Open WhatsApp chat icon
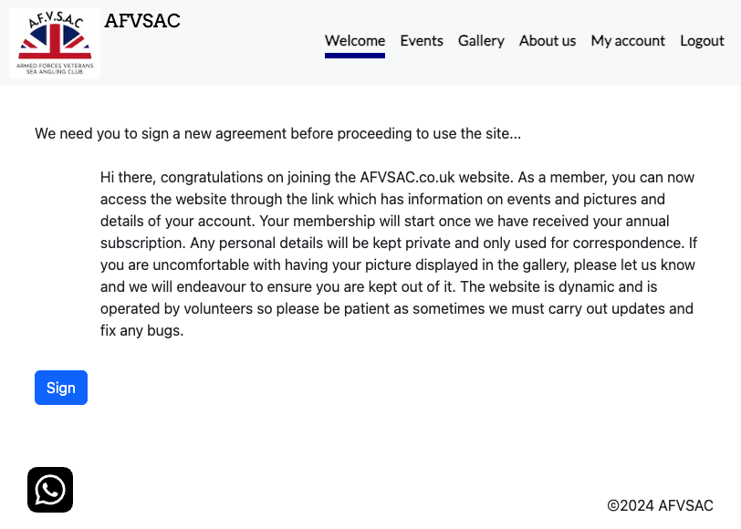741x529 pixels. 50,490
